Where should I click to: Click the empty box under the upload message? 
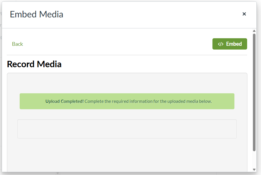(127, 129)
